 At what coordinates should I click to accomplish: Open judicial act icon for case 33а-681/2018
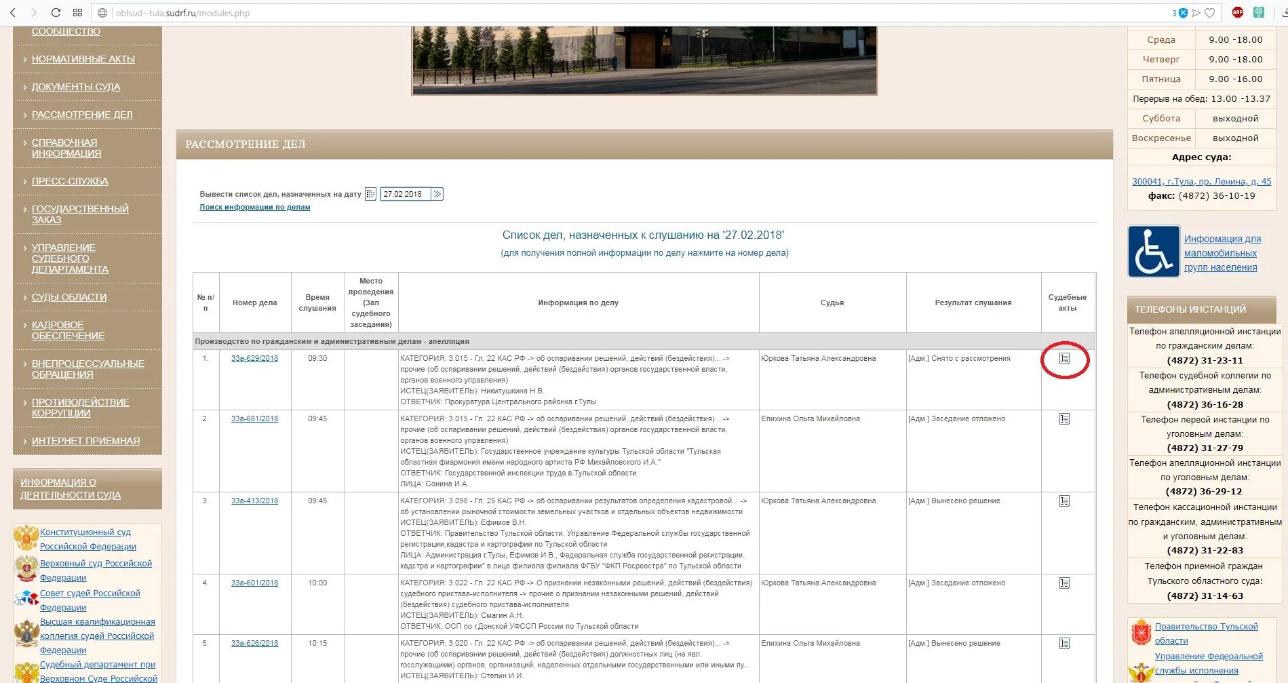pos(1064,418)
